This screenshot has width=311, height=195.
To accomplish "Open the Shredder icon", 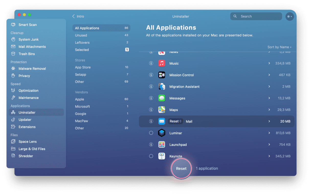I will [13, 156].
